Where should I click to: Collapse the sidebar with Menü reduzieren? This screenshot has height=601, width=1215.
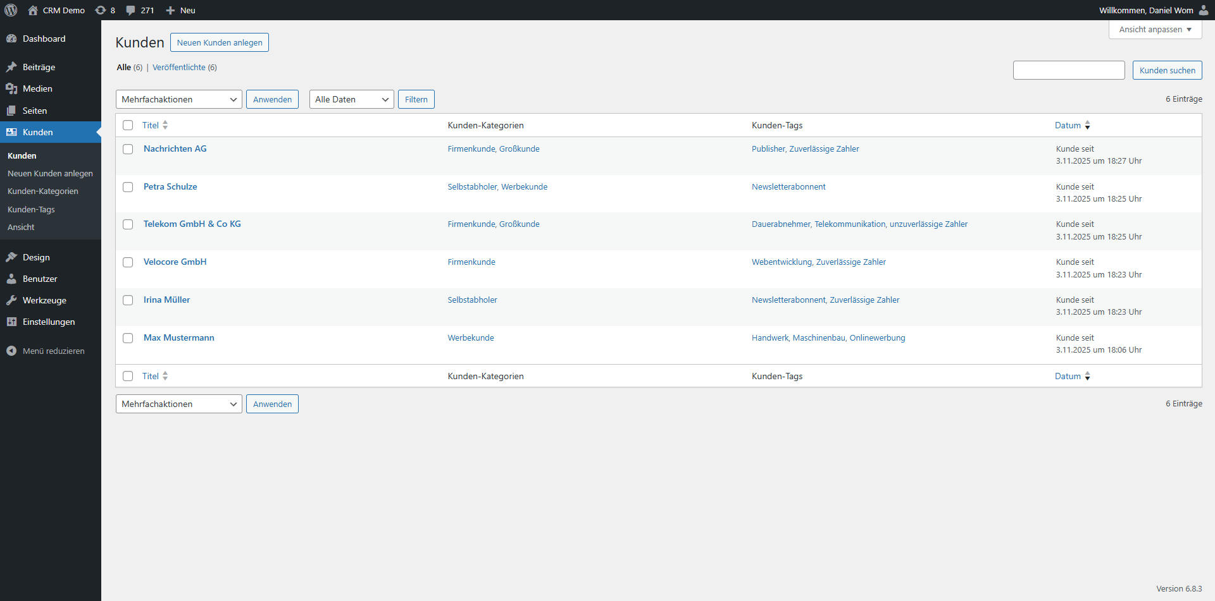[x=53, y=351]
